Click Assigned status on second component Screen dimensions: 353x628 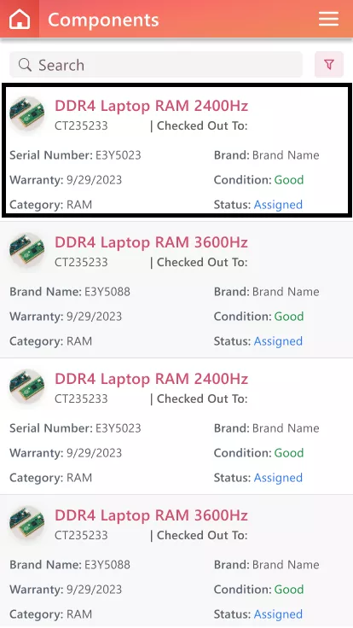[x=278, y=341]
